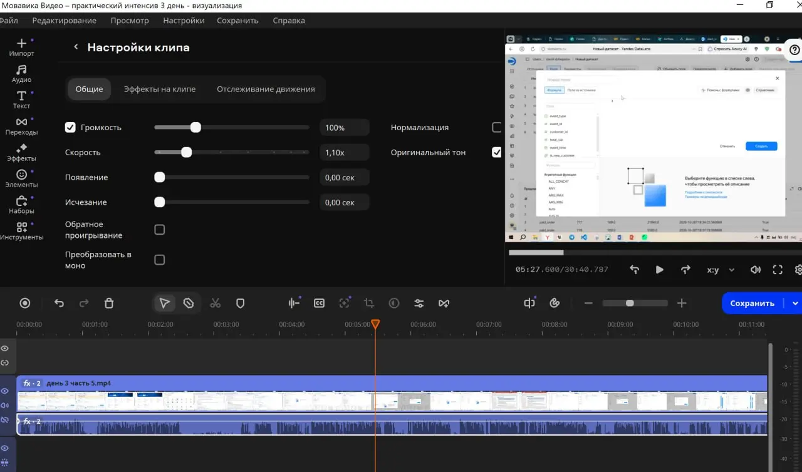Screen dimensions: 802x472
Task: Hide bottom track using its eye icon
Action: point(5,448)
